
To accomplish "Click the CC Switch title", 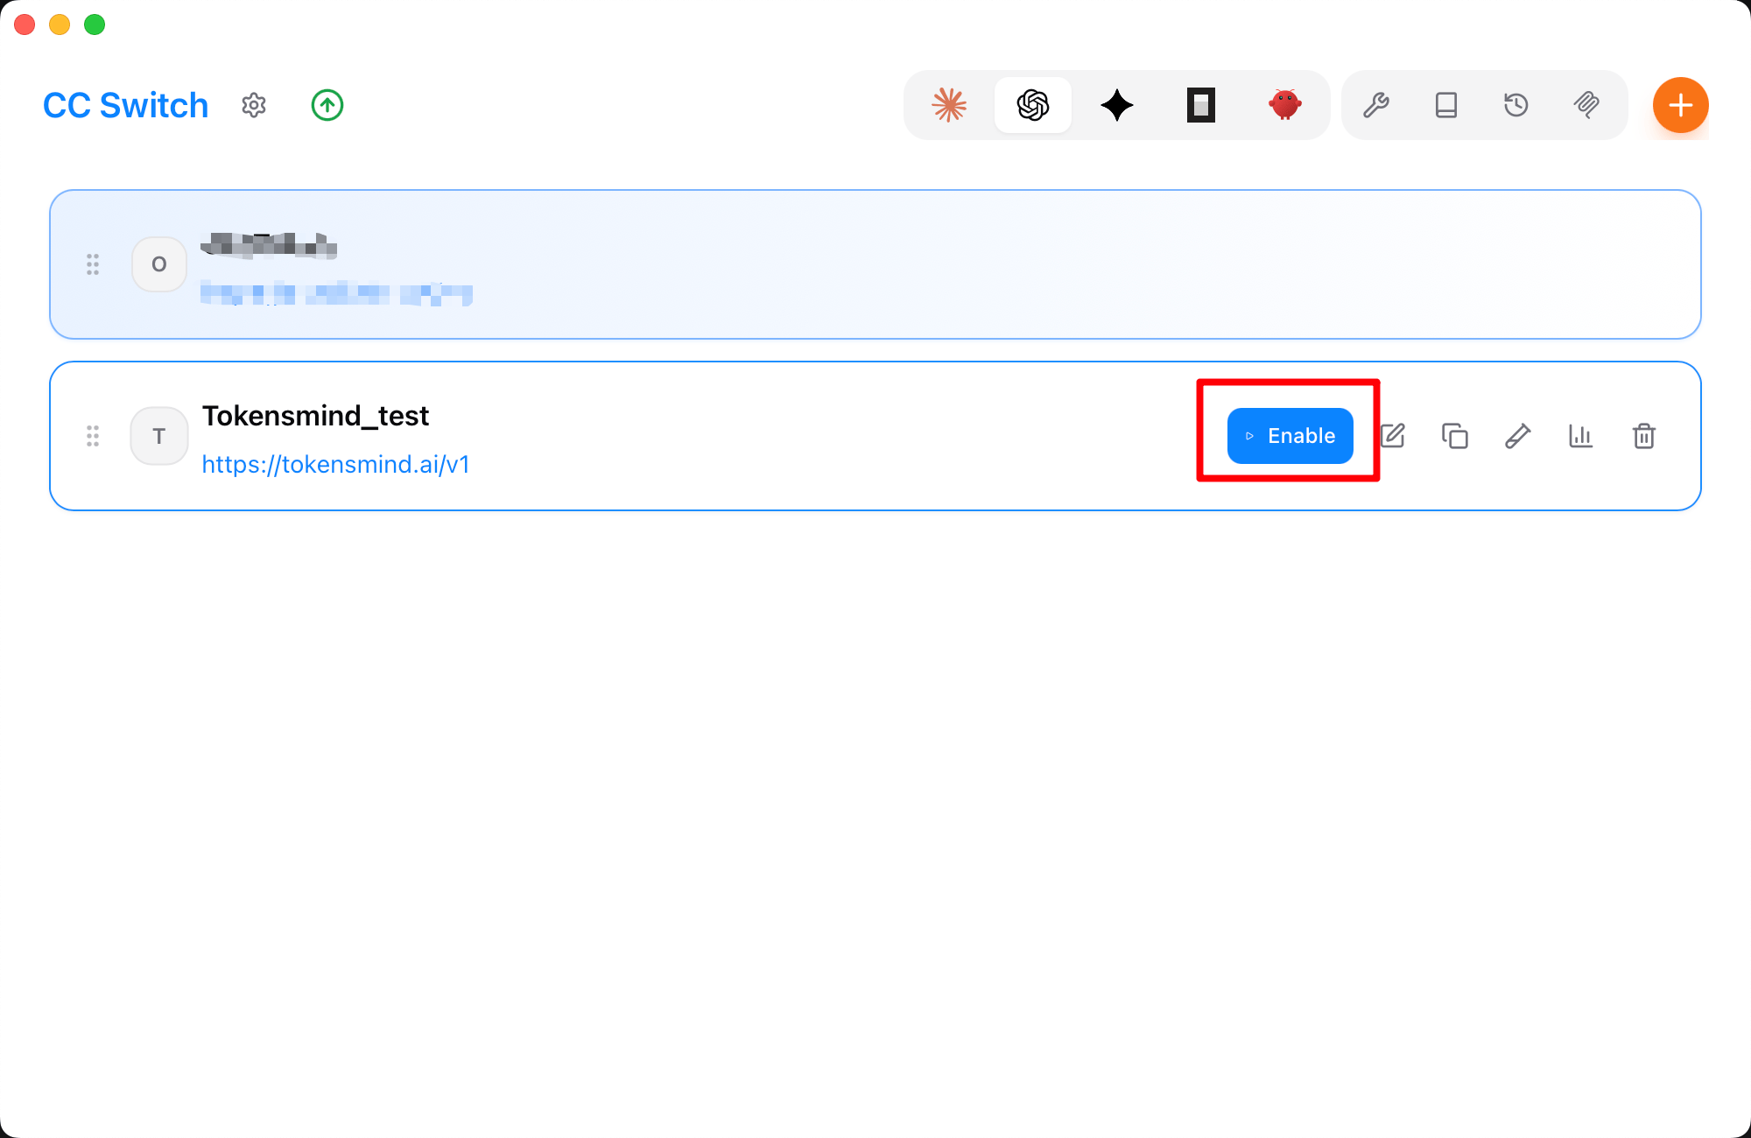I will 125,105.
